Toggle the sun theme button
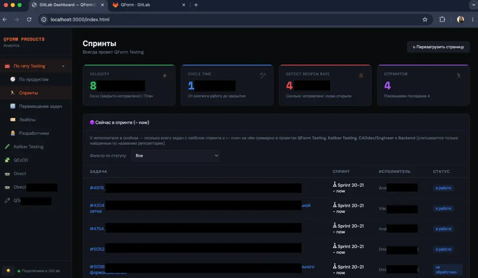The height and width of the screenshot is (278, 478). [x=8, y=270]
